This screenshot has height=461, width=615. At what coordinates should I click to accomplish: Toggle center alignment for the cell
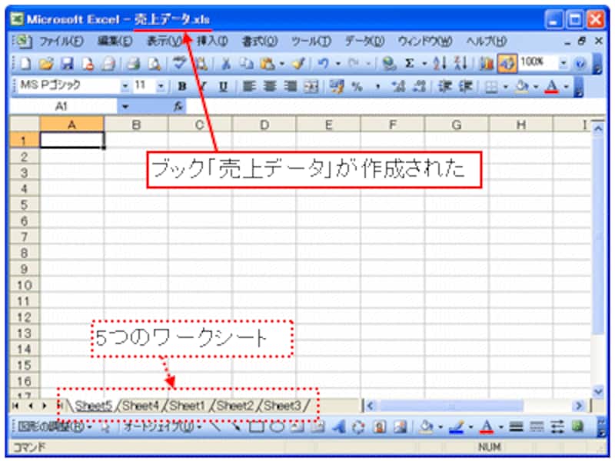[270, 87]
